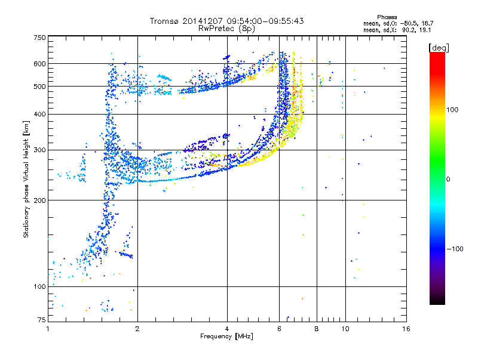Viewport: 478px width, 358px height.
Task: Click the phase colorbar gradient
Action: coord(437,178)
